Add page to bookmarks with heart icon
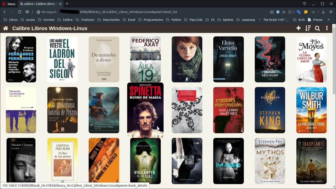Image resolution: width=336 pixels, height=189 pixels. coord(290,12)
